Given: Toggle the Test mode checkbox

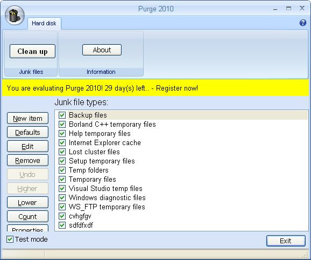Looking at the screenshot, I should tap(10, 239).
